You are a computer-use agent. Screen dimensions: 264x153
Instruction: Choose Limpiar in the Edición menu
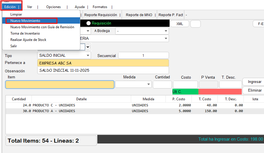[x=16, y=14]
